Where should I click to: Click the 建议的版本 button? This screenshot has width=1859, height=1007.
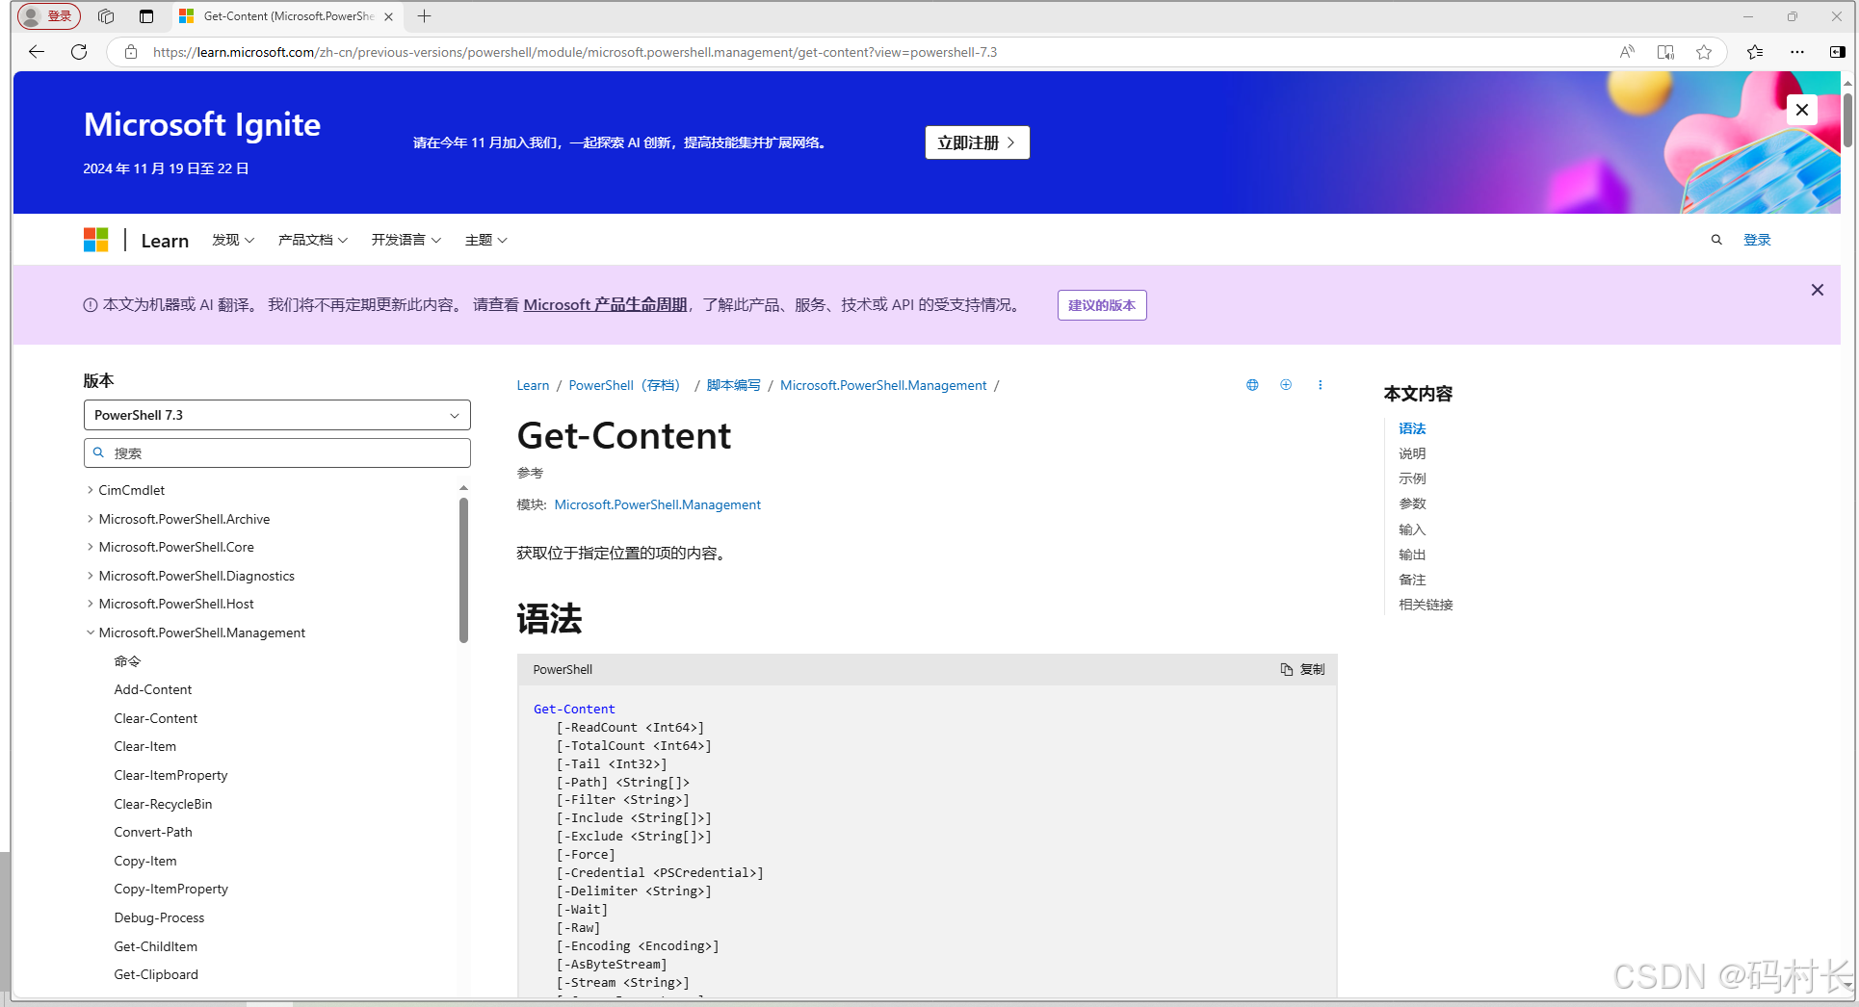click(x=1102, y=305)
